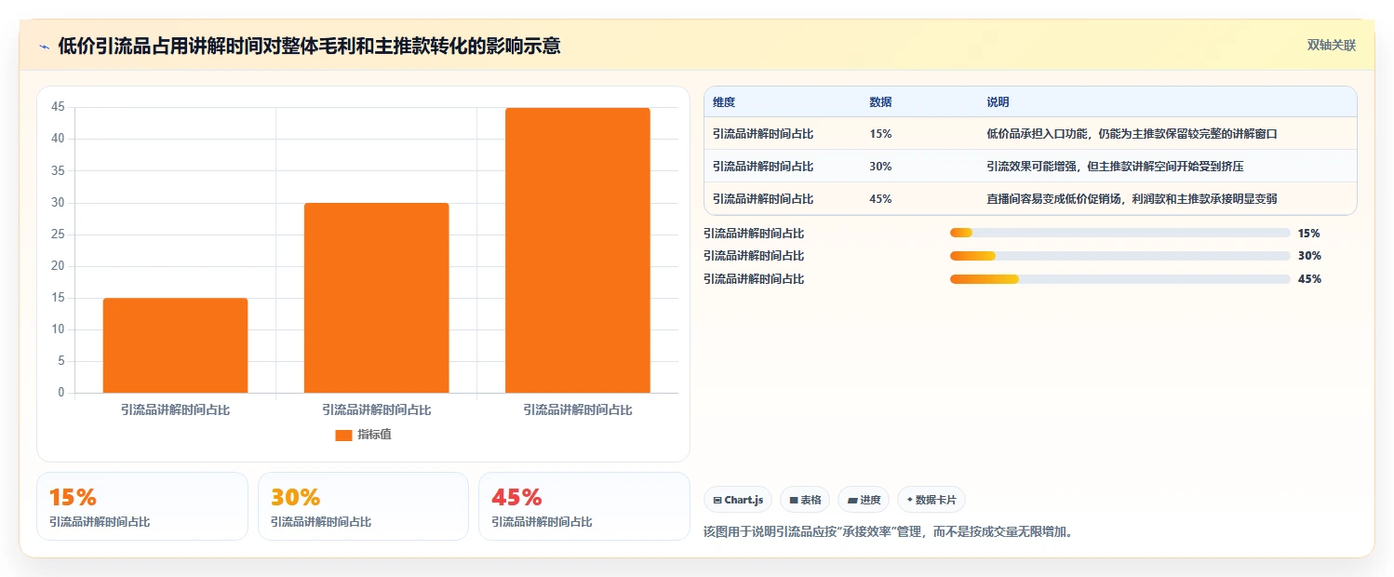Click the 45% cell in the table
Screen dimensions: 1394x577
coord(880,199)
